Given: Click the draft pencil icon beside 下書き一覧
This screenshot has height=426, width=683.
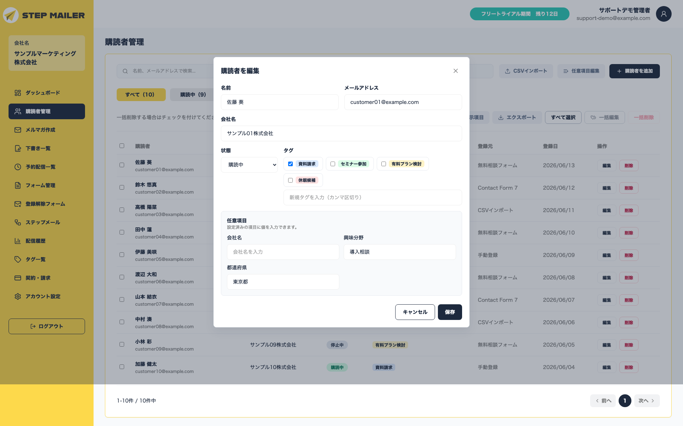Looking at the screenshot, I should 18,148.
